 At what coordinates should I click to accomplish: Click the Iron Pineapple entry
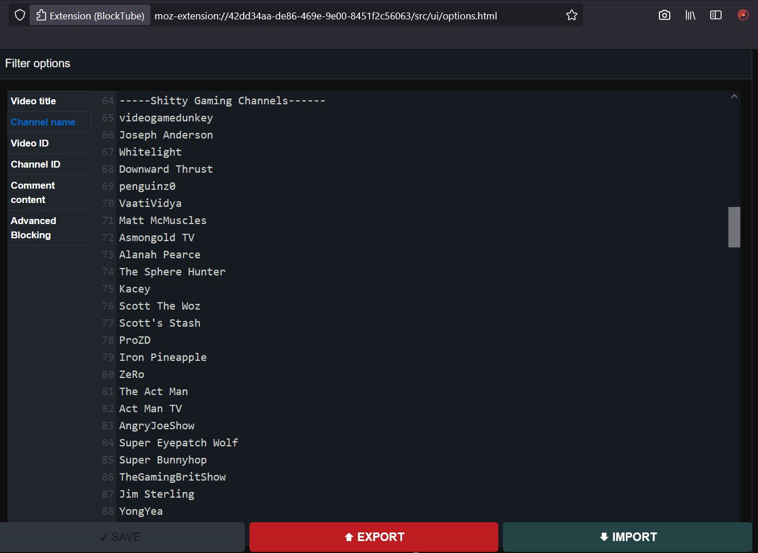pyautogui.click(x=163, y=357)
